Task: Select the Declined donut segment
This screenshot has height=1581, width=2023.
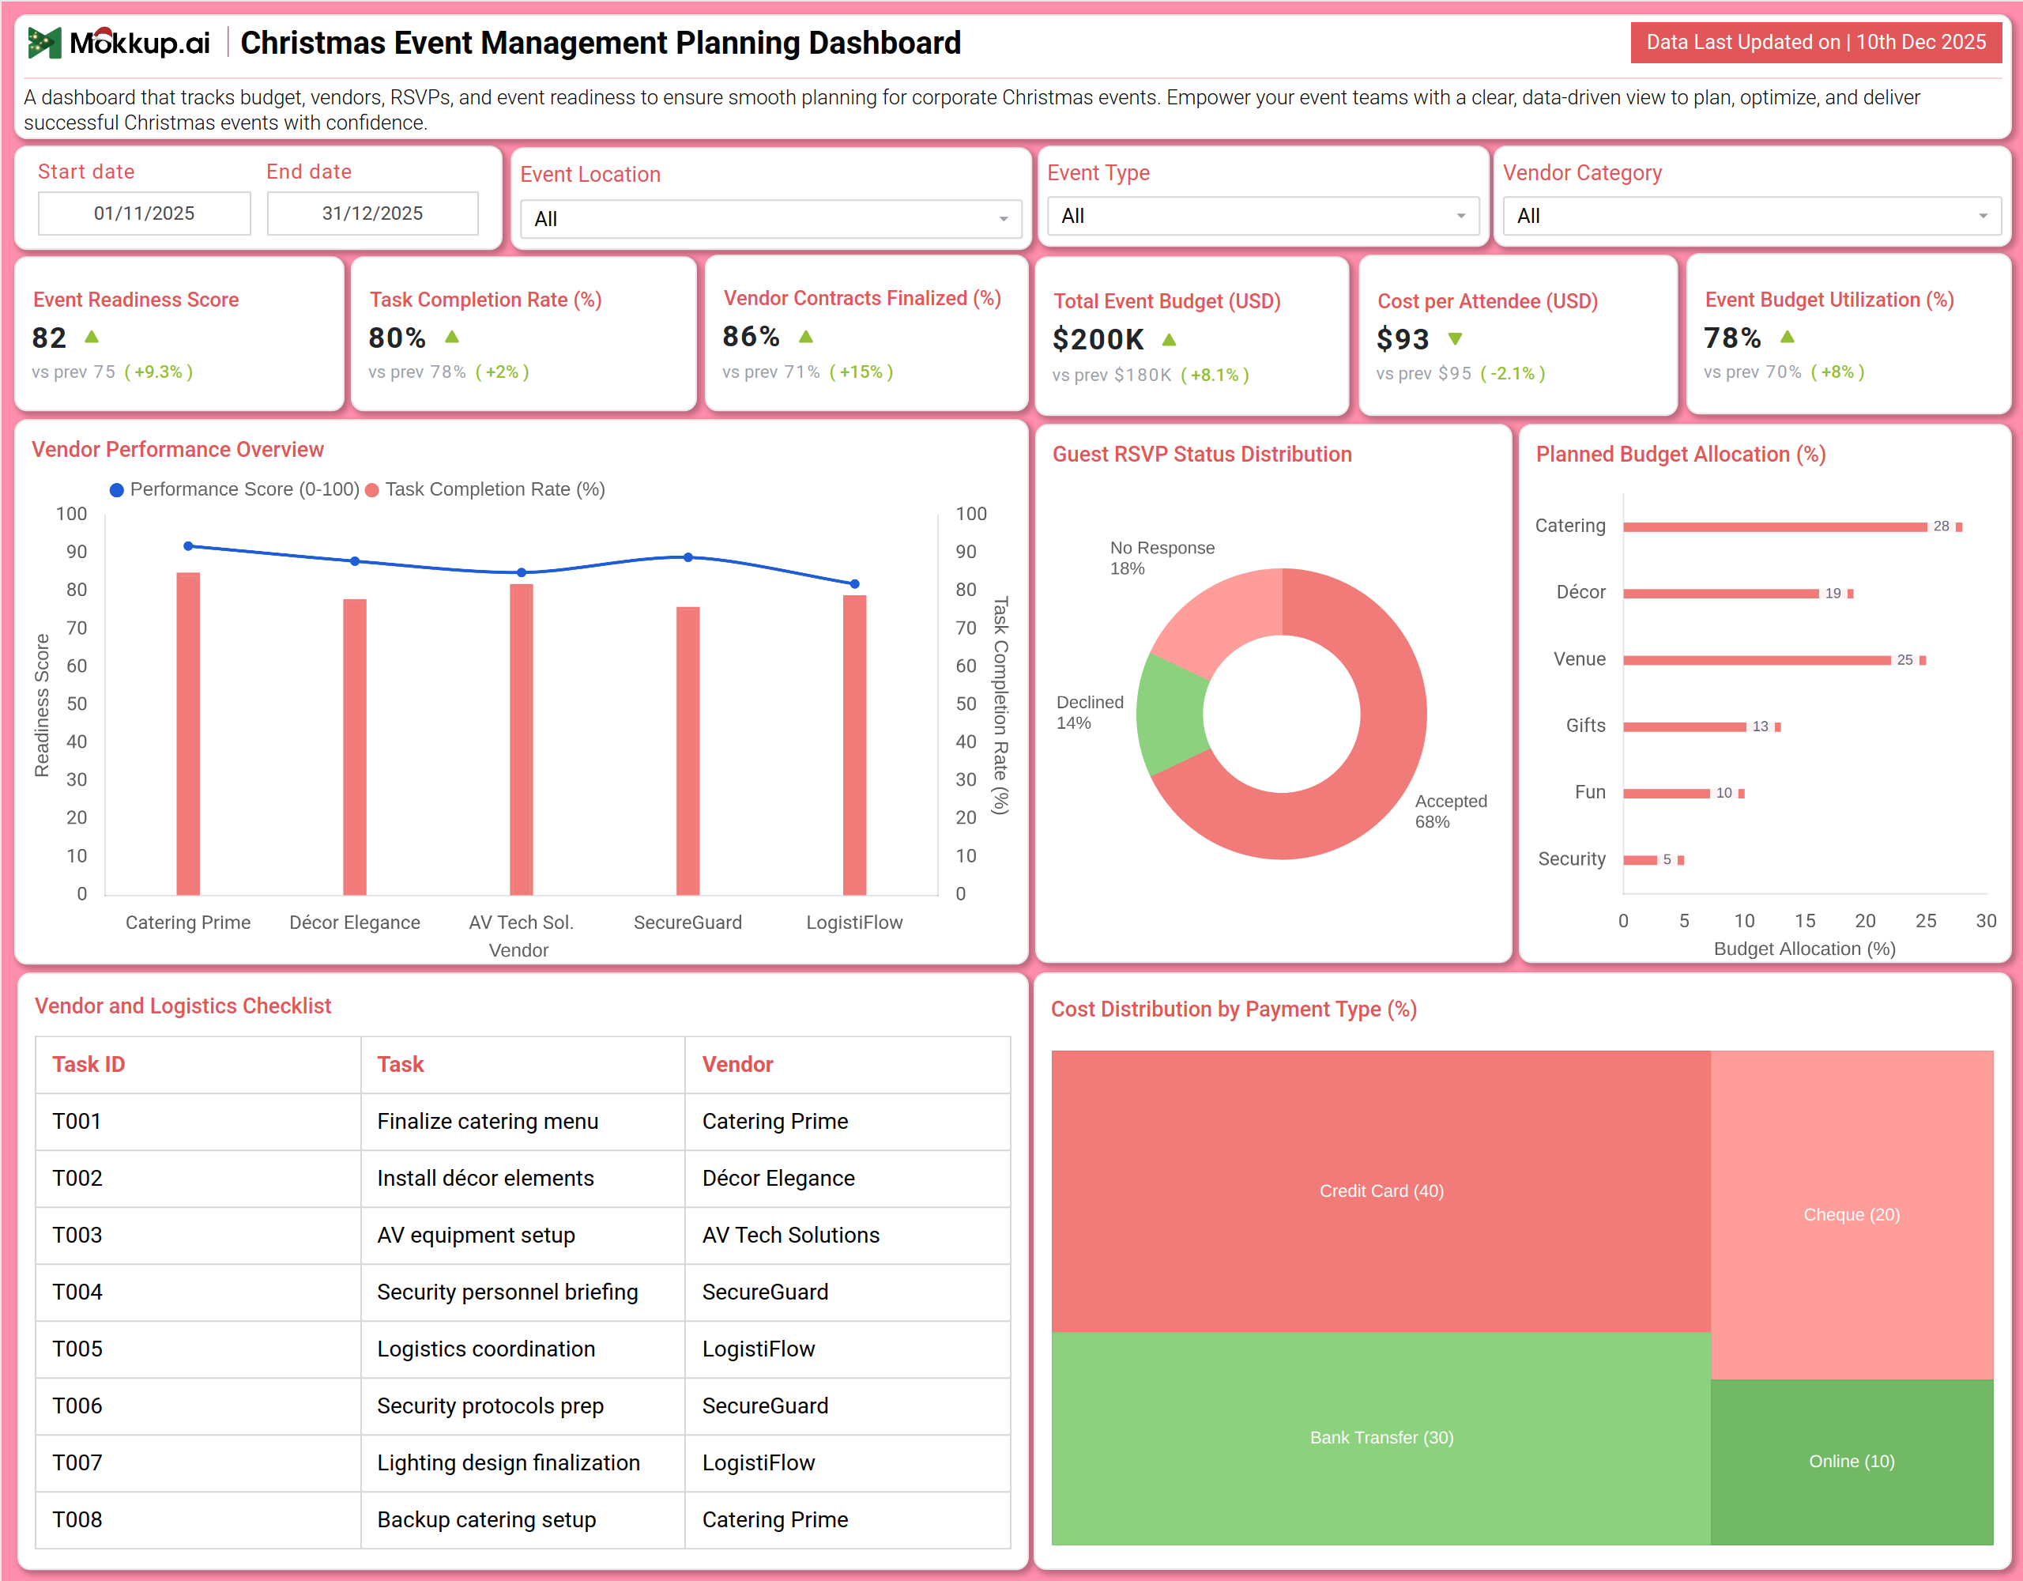Action: pyautogui.click(x=1170, y=715)
